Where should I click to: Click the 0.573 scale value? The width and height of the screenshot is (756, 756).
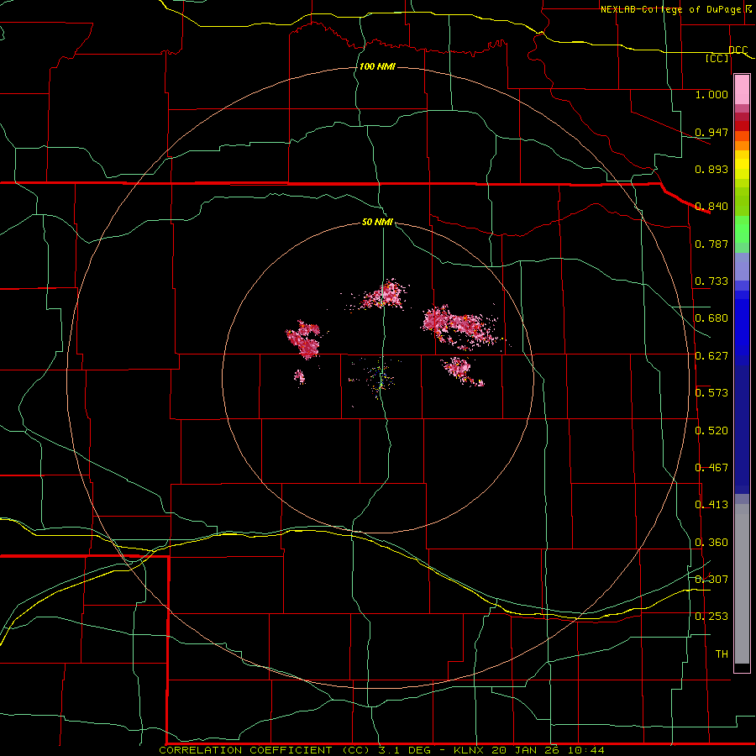pyautogui.click(x=711, y=393)
